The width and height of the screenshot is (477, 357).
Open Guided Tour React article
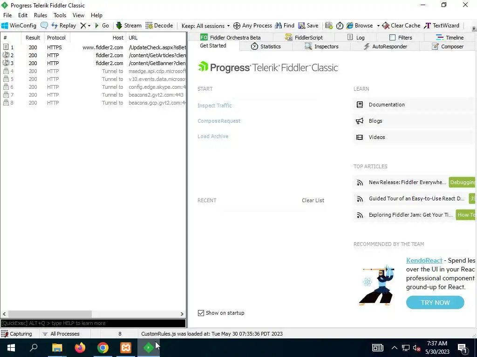(416, 198)
